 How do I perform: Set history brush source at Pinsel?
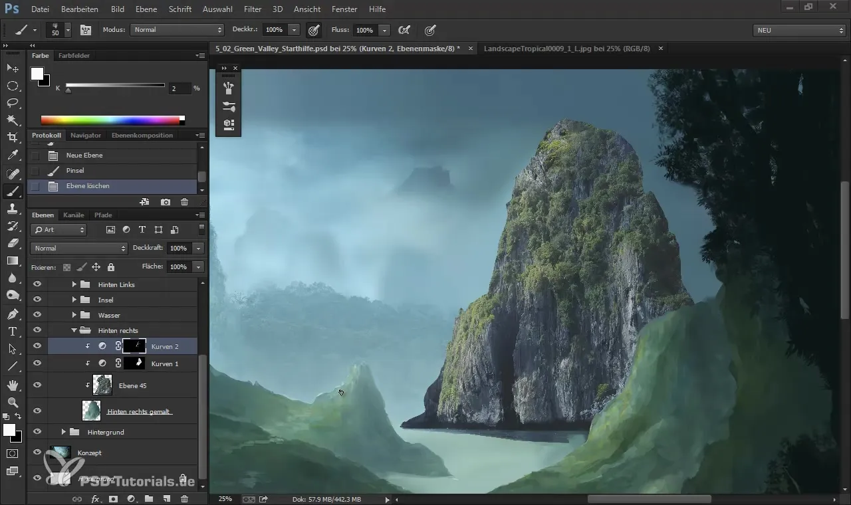pyautogui.click(x=35, y=171)
